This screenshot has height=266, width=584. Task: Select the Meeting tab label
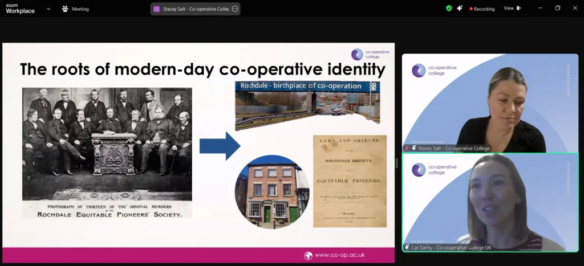coord(80,9)
